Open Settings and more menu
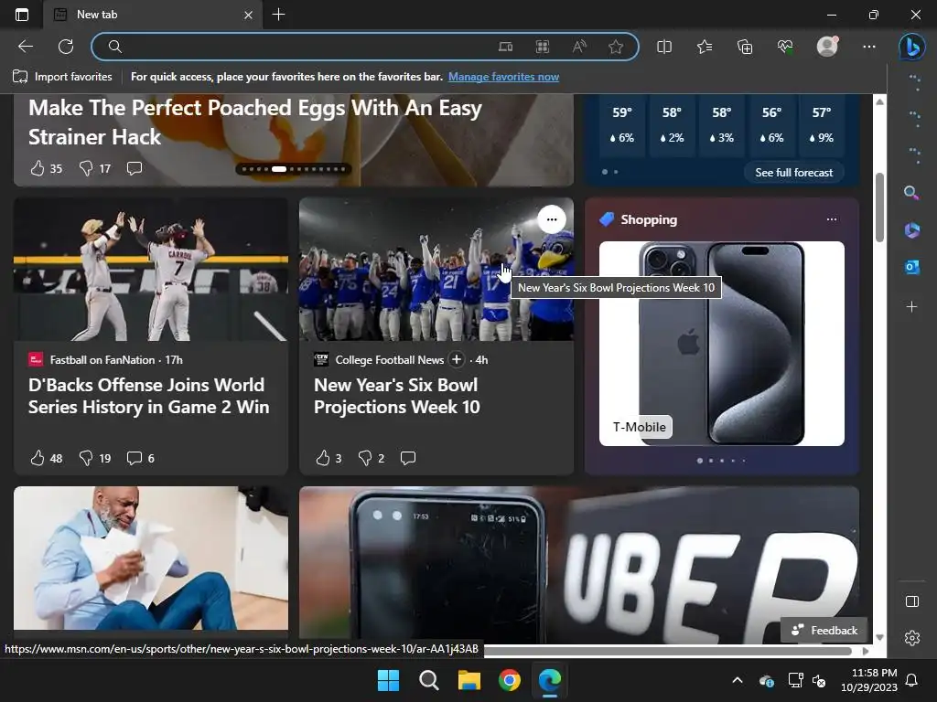Image resolution: width=937 pixels, height=702 pixels. coord(869,47)
